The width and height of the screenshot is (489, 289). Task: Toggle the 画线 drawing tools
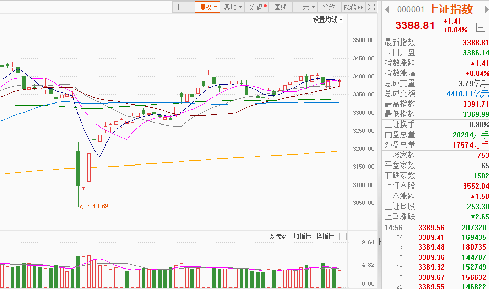tap(280, 7)
